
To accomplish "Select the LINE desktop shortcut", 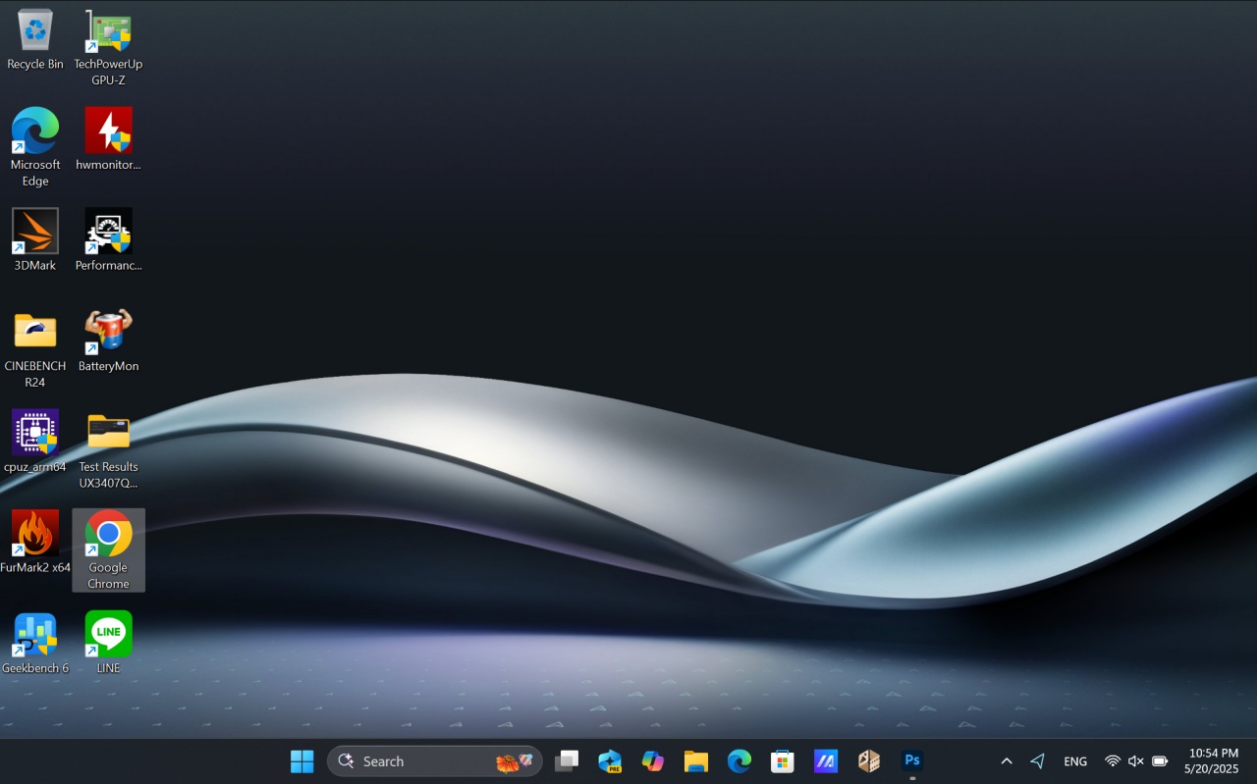I will pos(108,644).
